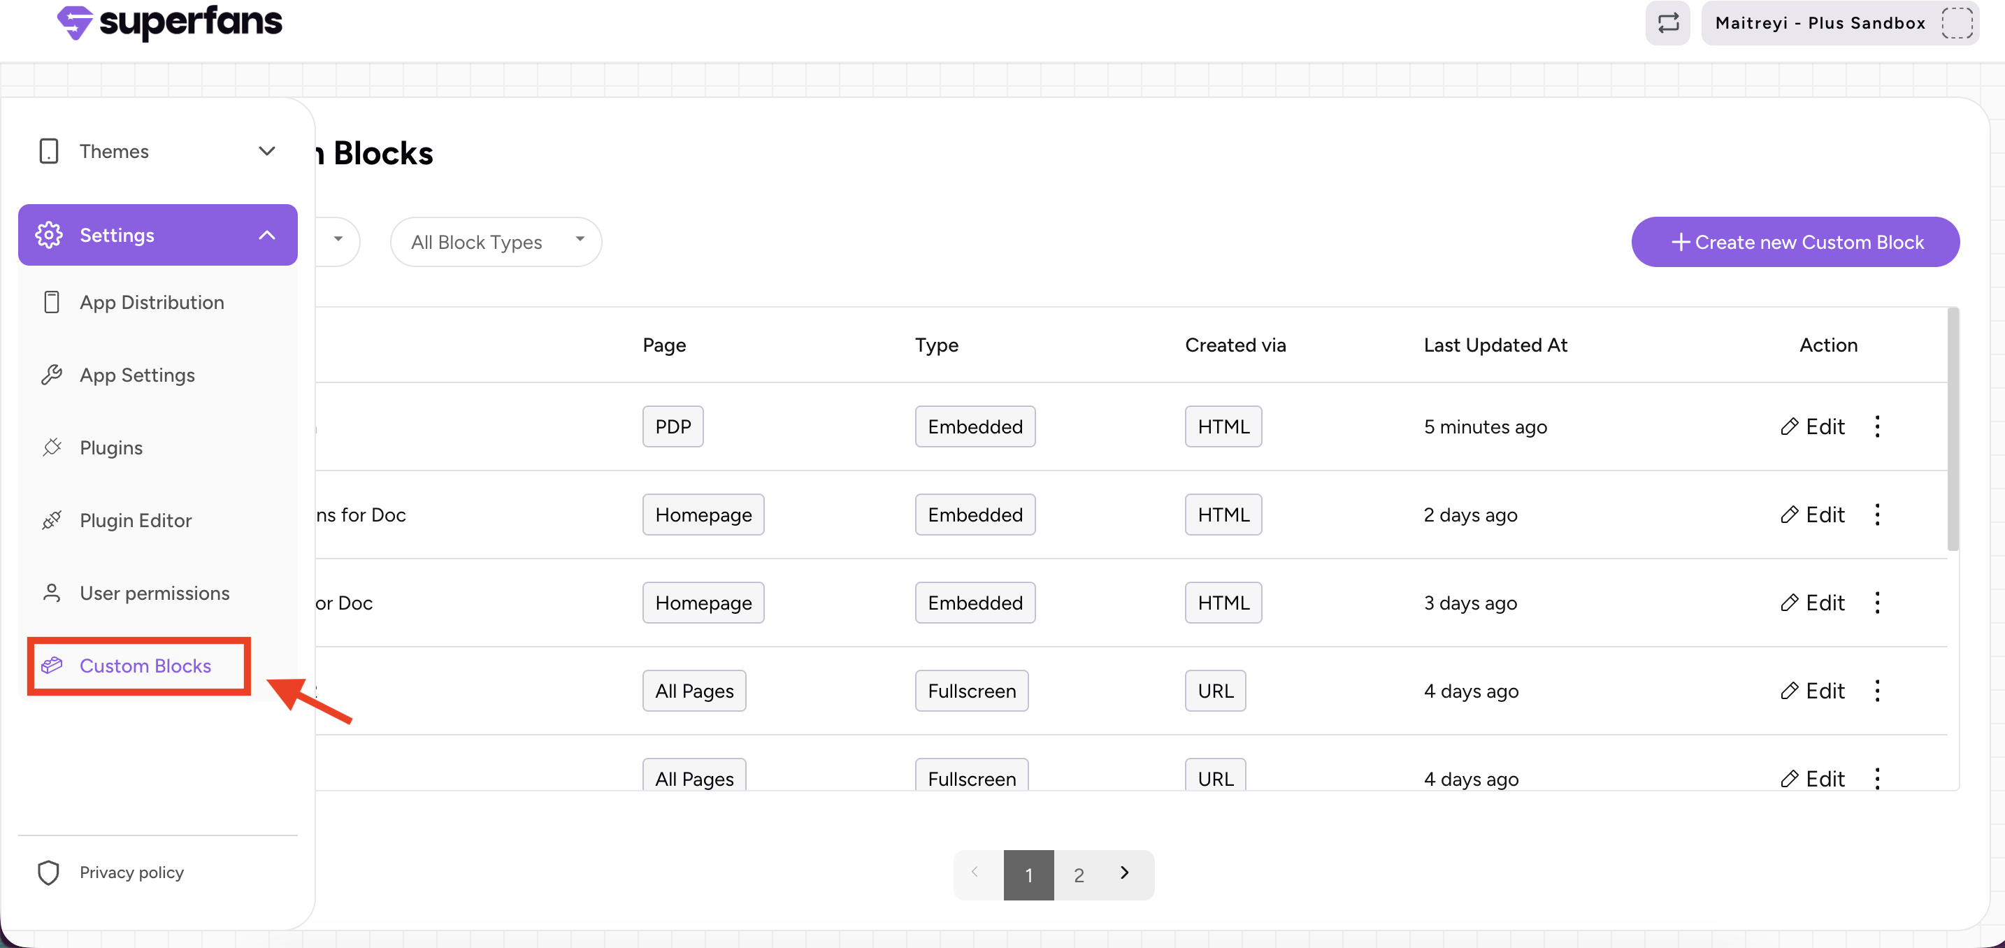Click the superfans logo
This screenshot has width=2005, height=948.
[x=170, y=22]
